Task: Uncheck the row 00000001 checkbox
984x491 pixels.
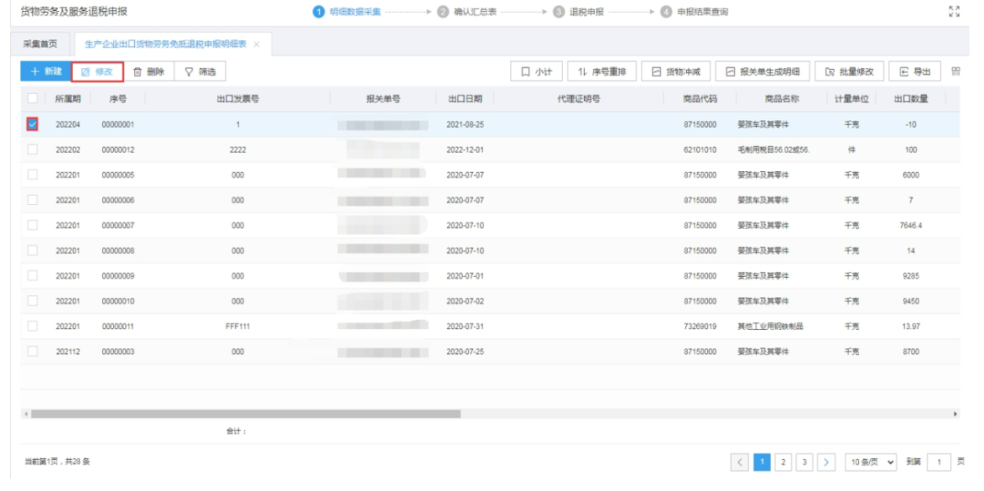Action: (33, 124)
